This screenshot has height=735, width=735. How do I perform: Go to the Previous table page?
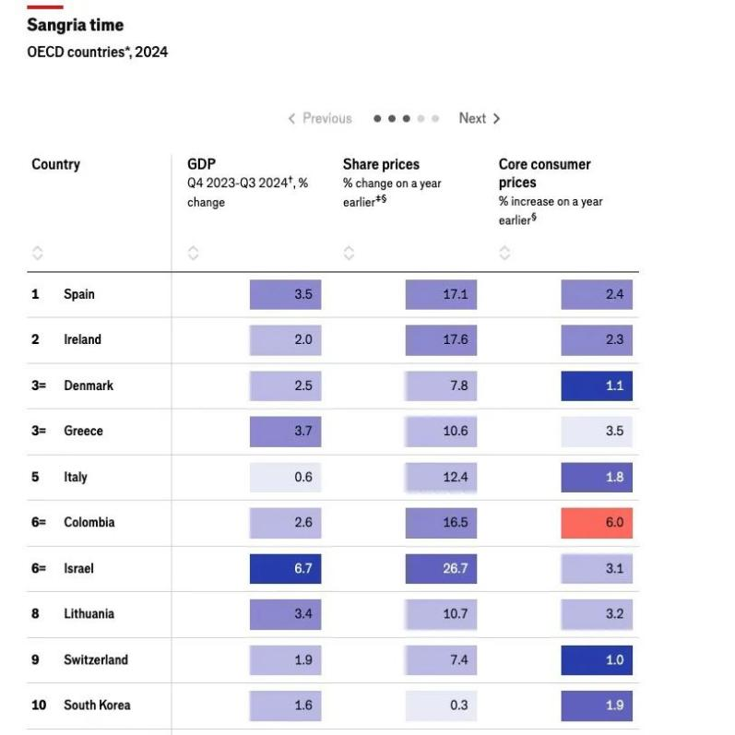click(319, 118)
